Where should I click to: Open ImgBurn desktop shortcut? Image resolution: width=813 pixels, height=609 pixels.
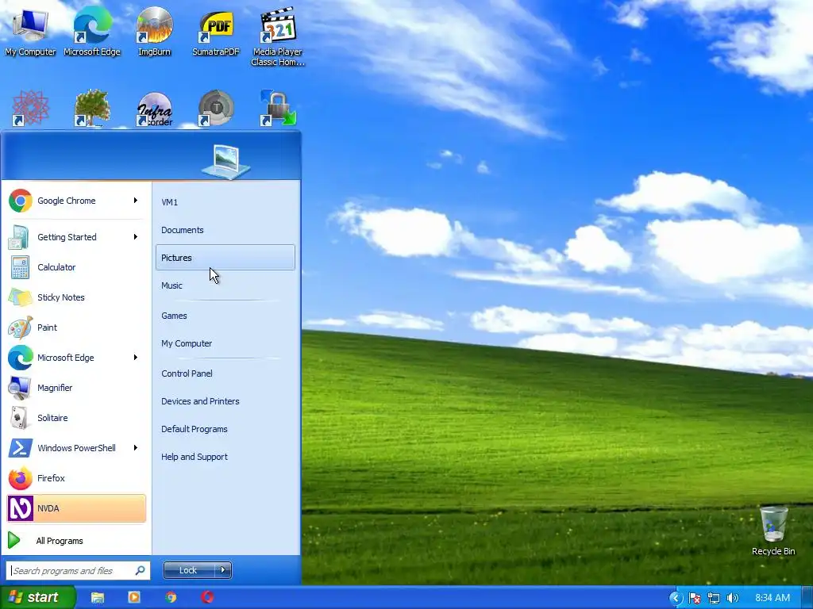pyautogui.click(x=154, y=32)
